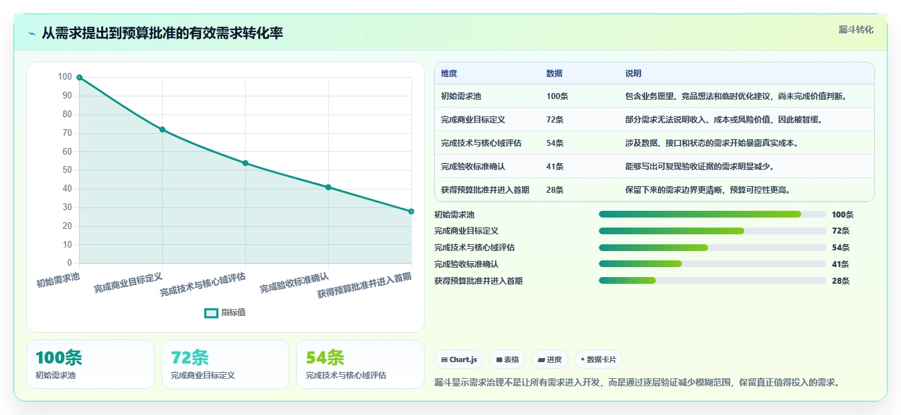Click the 28条 value beside the last progress bar
901x415 pixels.
click(841, 281)
